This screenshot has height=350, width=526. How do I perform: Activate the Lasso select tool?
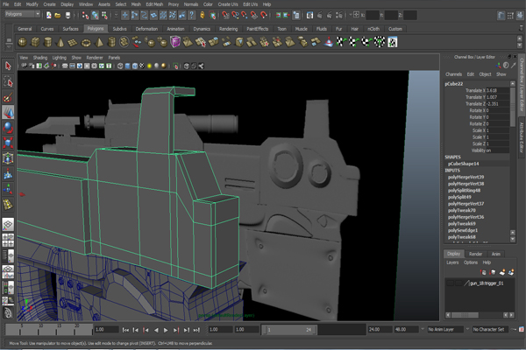point(8,81)
